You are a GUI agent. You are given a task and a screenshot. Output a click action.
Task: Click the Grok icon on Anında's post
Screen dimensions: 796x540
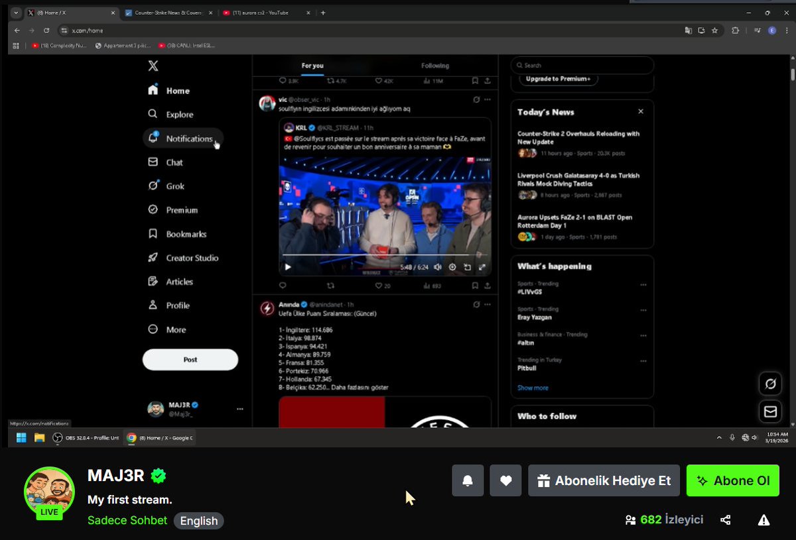[x=476, y=304]
